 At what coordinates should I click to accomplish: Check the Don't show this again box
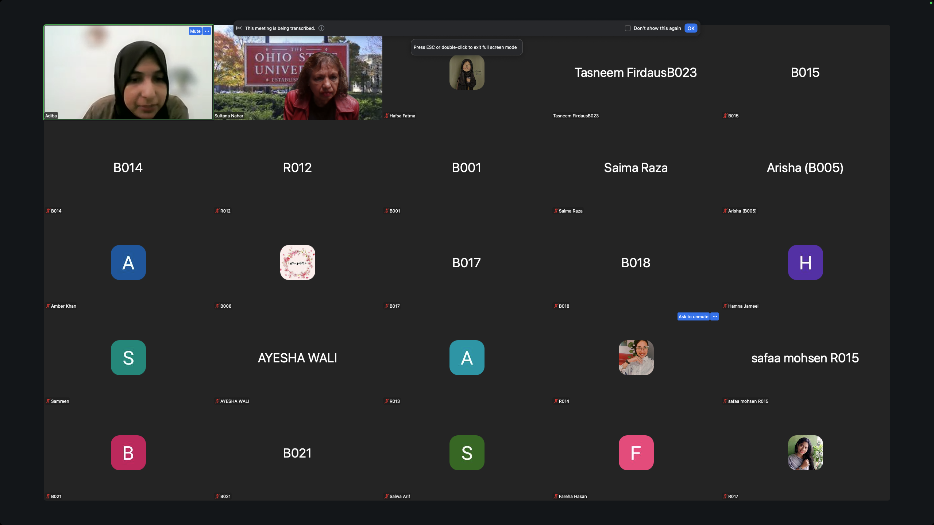(628, 28)
